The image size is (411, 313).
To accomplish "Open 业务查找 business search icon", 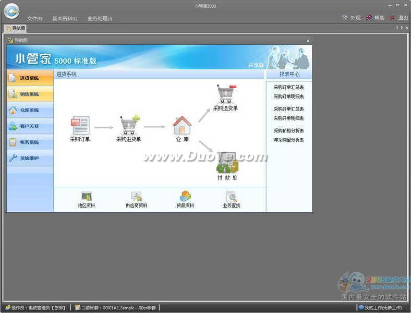I will tap(232, 197).
